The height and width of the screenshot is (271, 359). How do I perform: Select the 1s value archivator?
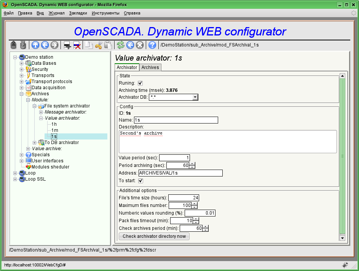[54, 136]
